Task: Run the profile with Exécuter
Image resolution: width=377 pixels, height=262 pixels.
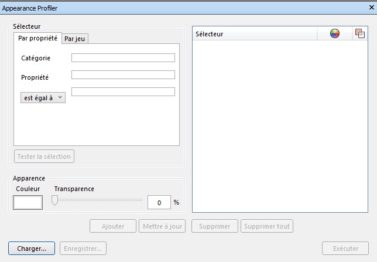Action: pos(345,249)
